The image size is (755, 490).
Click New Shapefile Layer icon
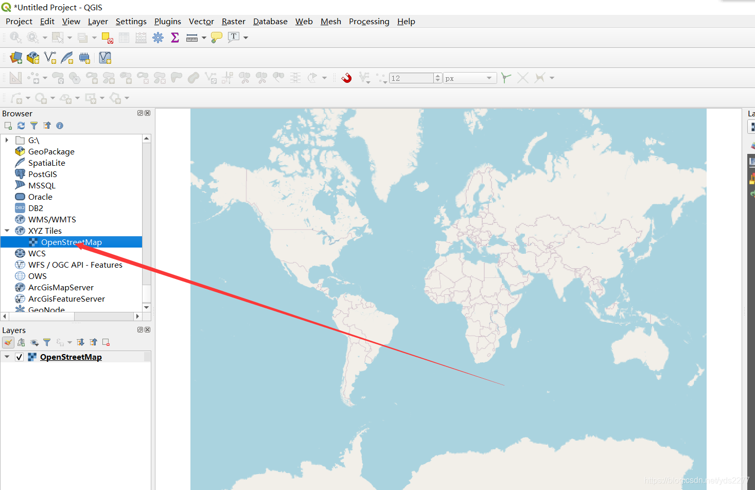click(x=50, y=58)
